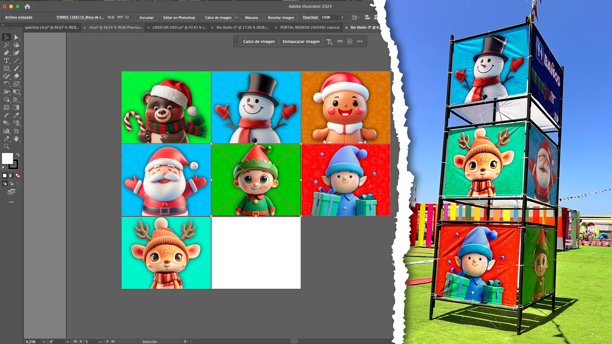Open the Calco de imagen dropdown arrow

coord(237,18)
